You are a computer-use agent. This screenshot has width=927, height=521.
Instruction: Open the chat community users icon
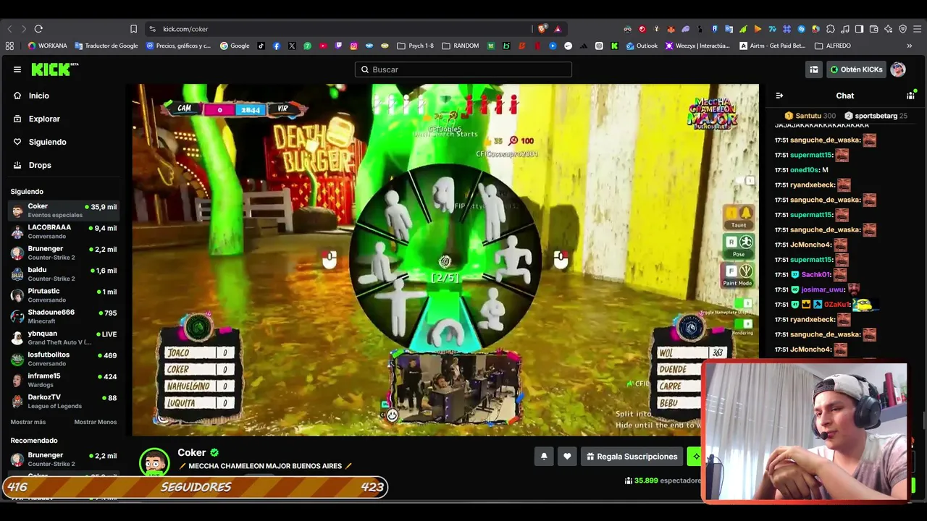(910, 96)
